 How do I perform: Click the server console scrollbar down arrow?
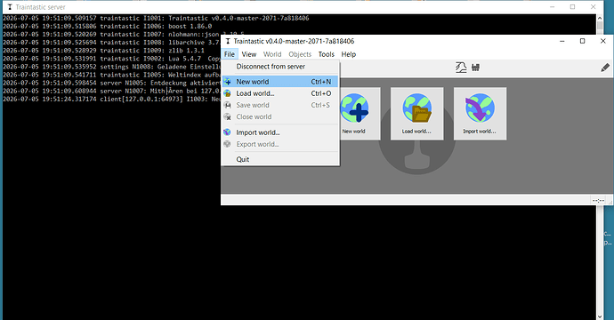(x=600, y=316)
